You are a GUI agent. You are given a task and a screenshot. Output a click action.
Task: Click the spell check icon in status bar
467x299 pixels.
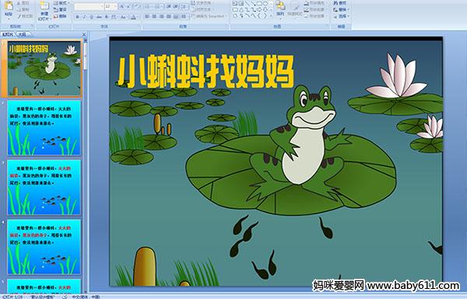(x=65, y=297)
